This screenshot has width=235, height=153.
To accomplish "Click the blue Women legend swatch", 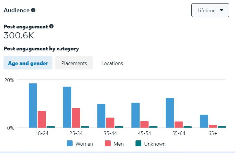I will point(70,144).
